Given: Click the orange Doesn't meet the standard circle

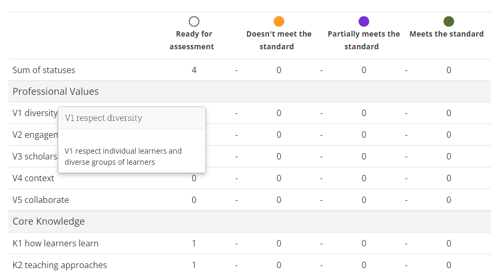Looking at the screenshot, I should tap(279, 22).
